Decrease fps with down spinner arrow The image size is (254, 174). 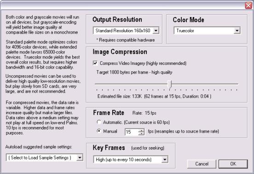tap(141, 133)
